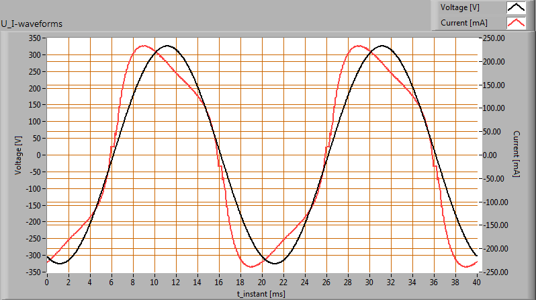Click the red Current plot legend icon
Screen dimensions: 536x300
coord(516,23)
